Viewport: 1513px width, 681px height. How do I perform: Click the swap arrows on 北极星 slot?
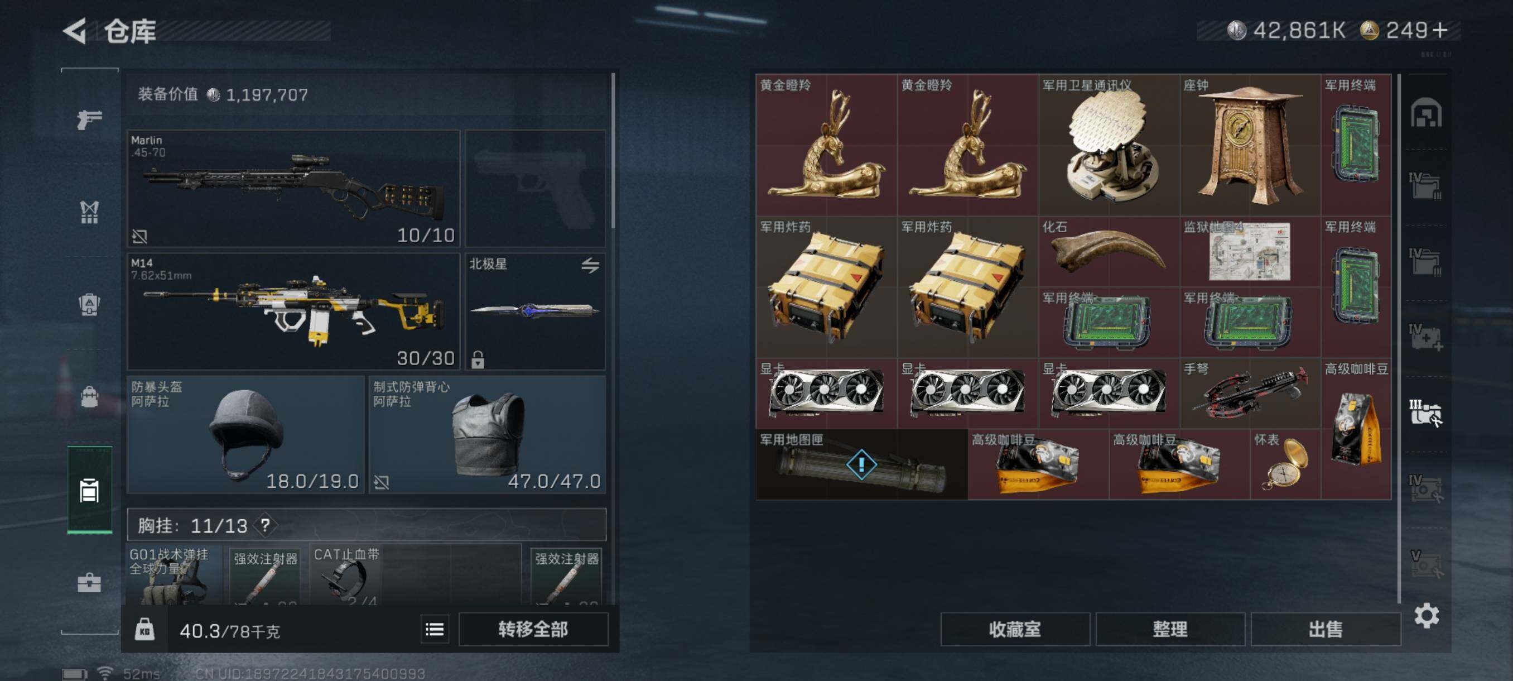click(590, 265)
